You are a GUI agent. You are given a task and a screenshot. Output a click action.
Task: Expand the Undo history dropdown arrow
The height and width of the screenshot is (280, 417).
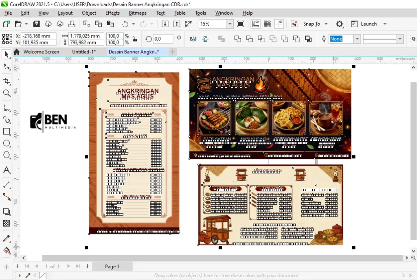[x=134, y=24]
